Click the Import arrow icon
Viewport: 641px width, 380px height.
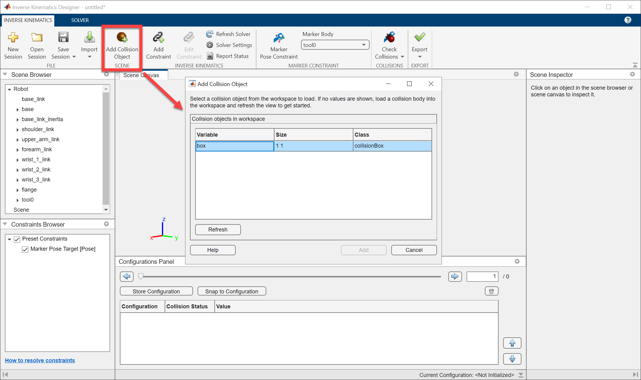coord(89,37)
